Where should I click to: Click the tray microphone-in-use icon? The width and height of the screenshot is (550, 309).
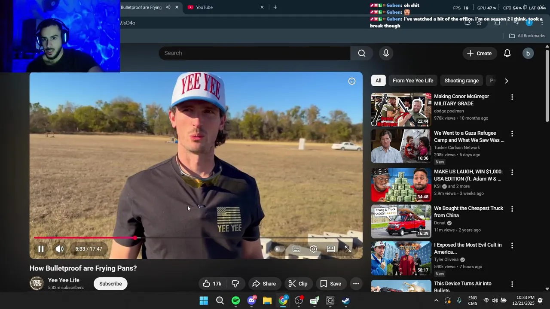pos(459,300)
